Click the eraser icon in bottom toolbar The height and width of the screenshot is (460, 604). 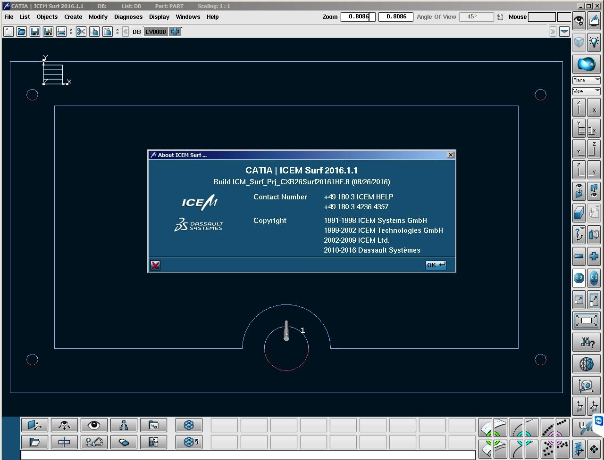coord(124,442)
